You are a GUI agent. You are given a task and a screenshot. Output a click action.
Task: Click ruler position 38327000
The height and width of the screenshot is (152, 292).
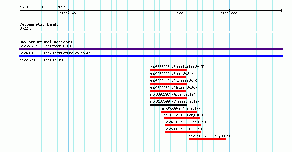(x=229, y=13)
